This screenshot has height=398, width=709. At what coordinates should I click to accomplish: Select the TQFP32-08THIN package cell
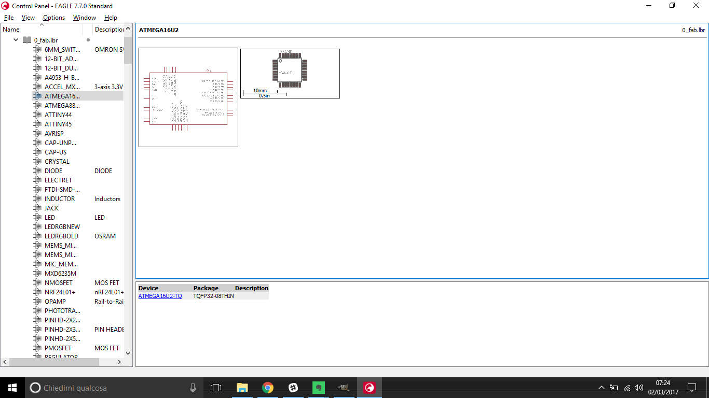pos(213,296)
